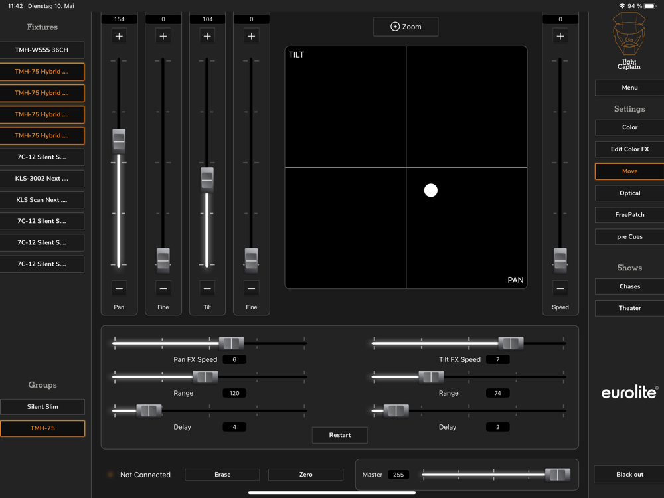Image resolution: width=664 pixels, height=498 pixels.
Task: Open the pre Cues page
Action: click(629, 237)
